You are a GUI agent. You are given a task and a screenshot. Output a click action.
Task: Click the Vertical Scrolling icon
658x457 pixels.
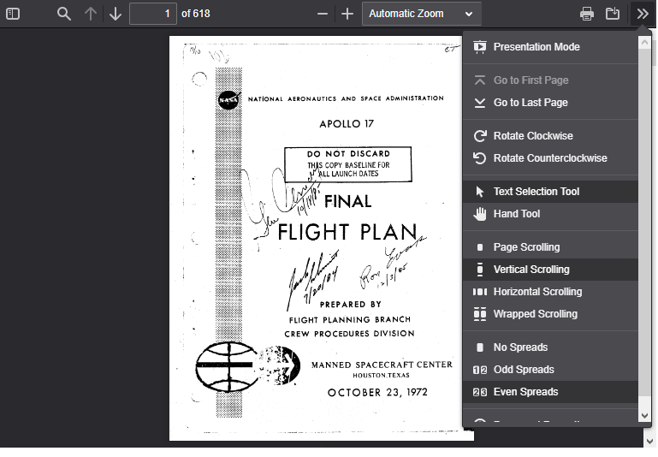click(x=480, y=270)
